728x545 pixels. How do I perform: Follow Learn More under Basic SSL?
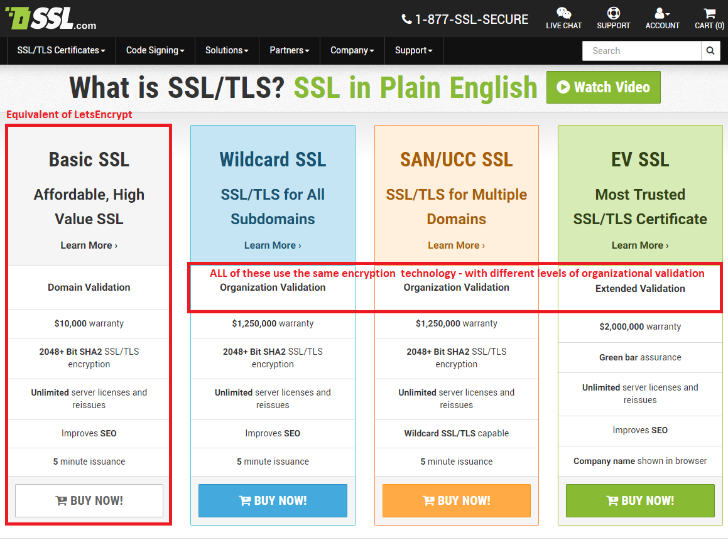(89, 245)
